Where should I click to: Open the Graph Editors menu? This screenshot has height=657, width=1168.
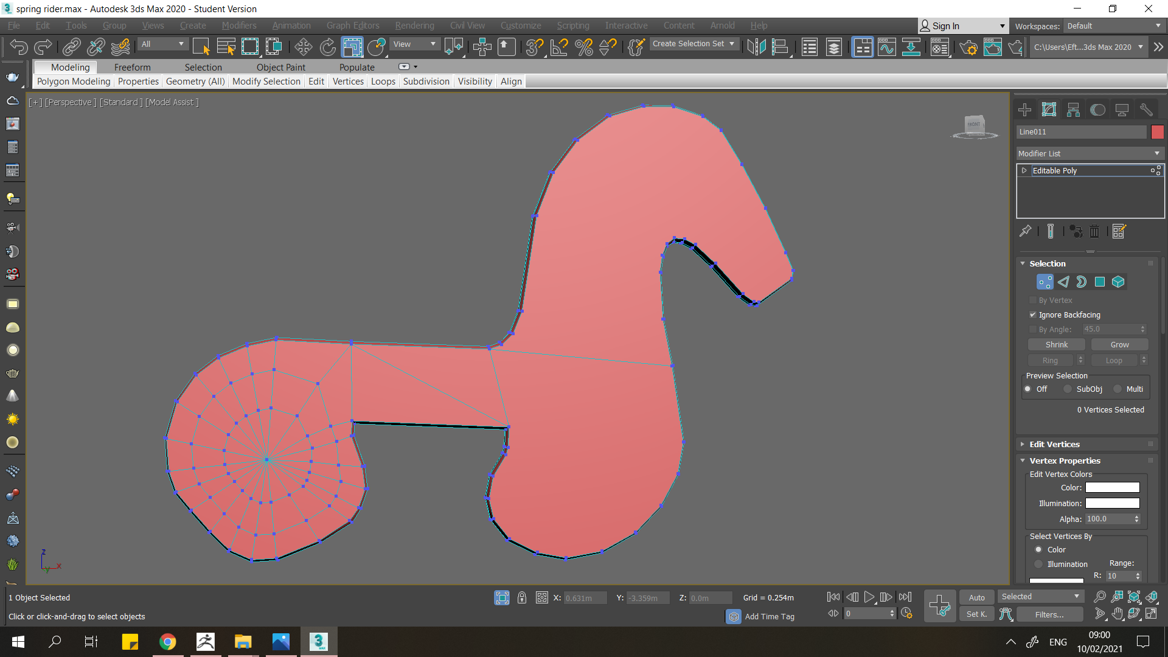pos(353,26)
